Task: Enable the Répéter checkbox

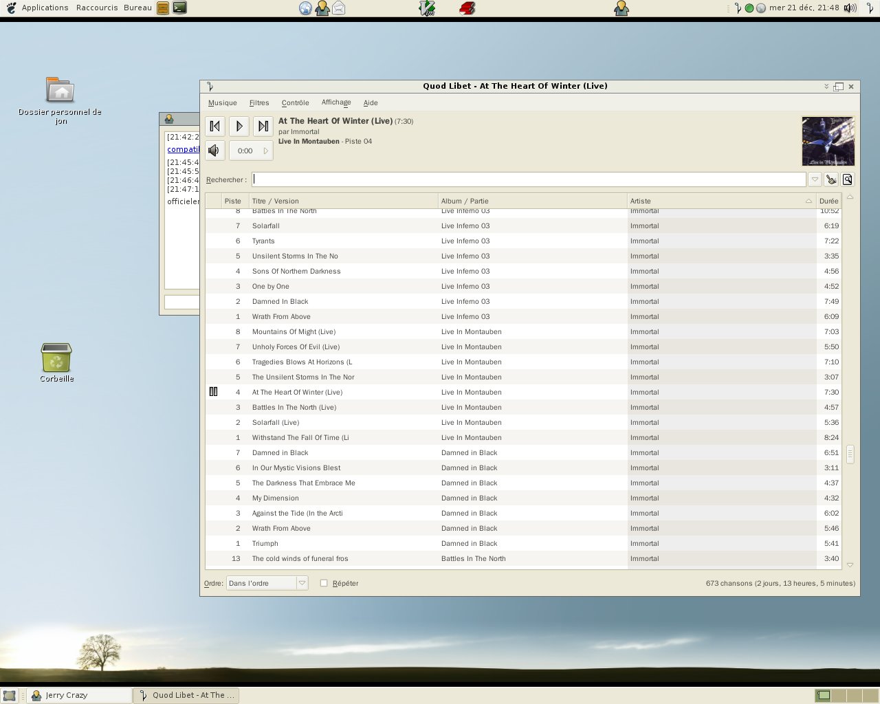Action: (324, 583)
